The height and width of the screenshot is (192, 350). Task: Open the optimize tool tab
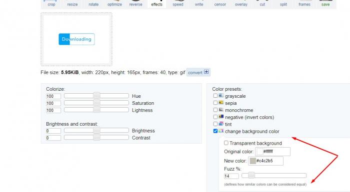(x=114, y=4)
